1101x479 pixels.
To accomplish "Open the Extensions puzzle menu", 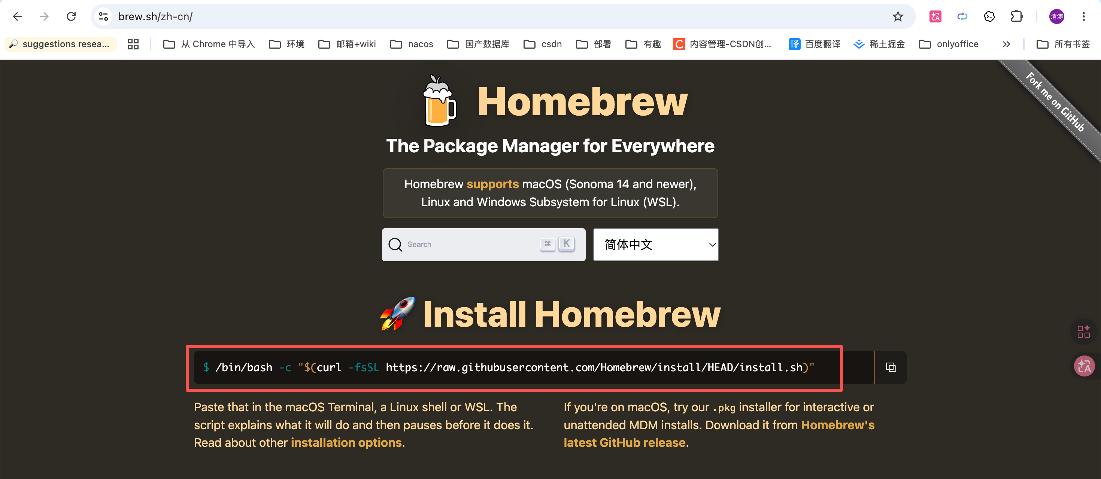I will pyautogui.click(x=1016, y=16).
